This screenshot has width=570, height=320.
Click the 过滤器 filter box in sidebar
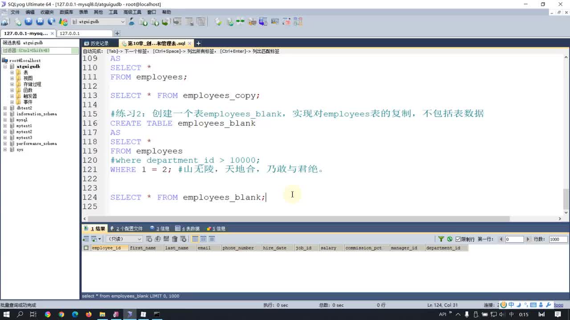click(x=40, y=51)
